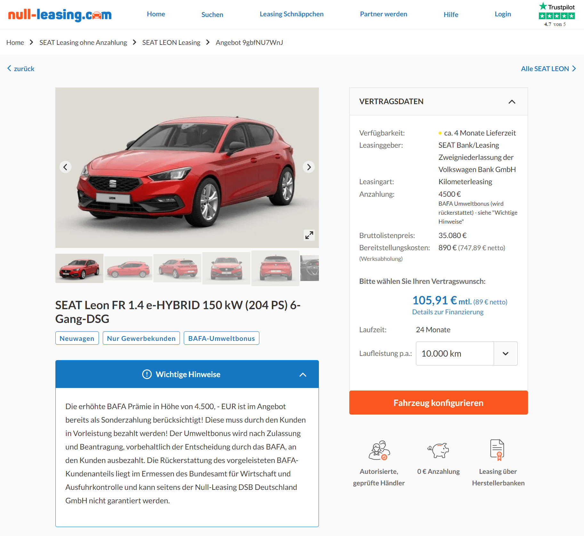
Task: Collapse the Wichtige Hinweise section
Action: pos(303,375)
